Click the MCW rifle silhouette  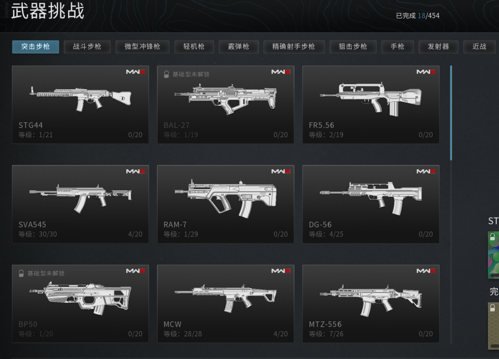click(x=225, y=298)
